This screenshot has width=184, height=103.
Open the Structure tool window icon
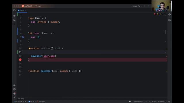pyautogui.click(x=14, y=20)
